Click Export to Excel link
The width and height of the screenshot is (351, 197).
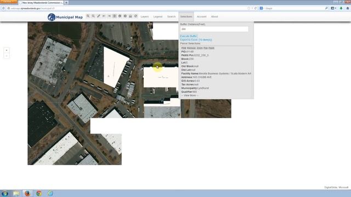coord(196,40)
